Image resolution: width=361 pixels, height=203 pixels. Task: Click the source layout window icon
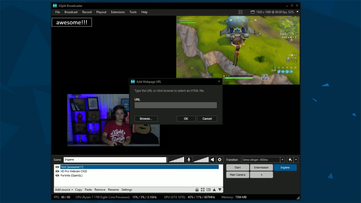pos(209,190)
